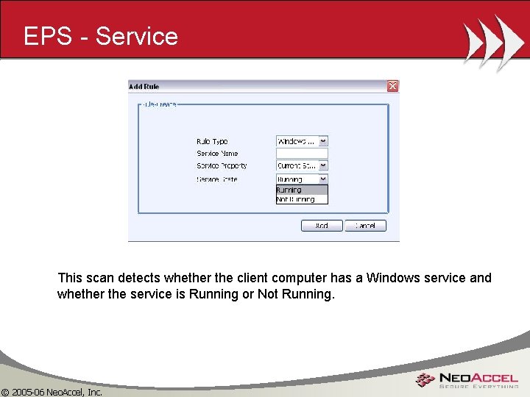The width and height of the screenshot is (530, 397).
Task: Click the Service State label
Action: click(216, 179)
